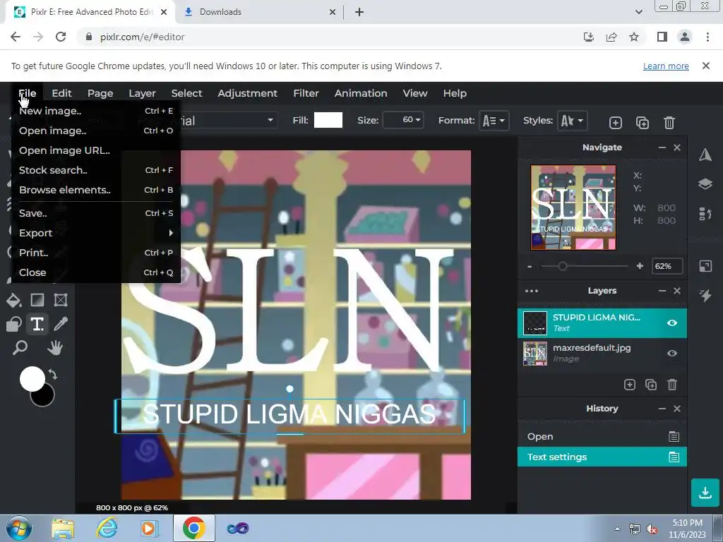Select the Open history step
723x542 pixels.
[602, 436]
